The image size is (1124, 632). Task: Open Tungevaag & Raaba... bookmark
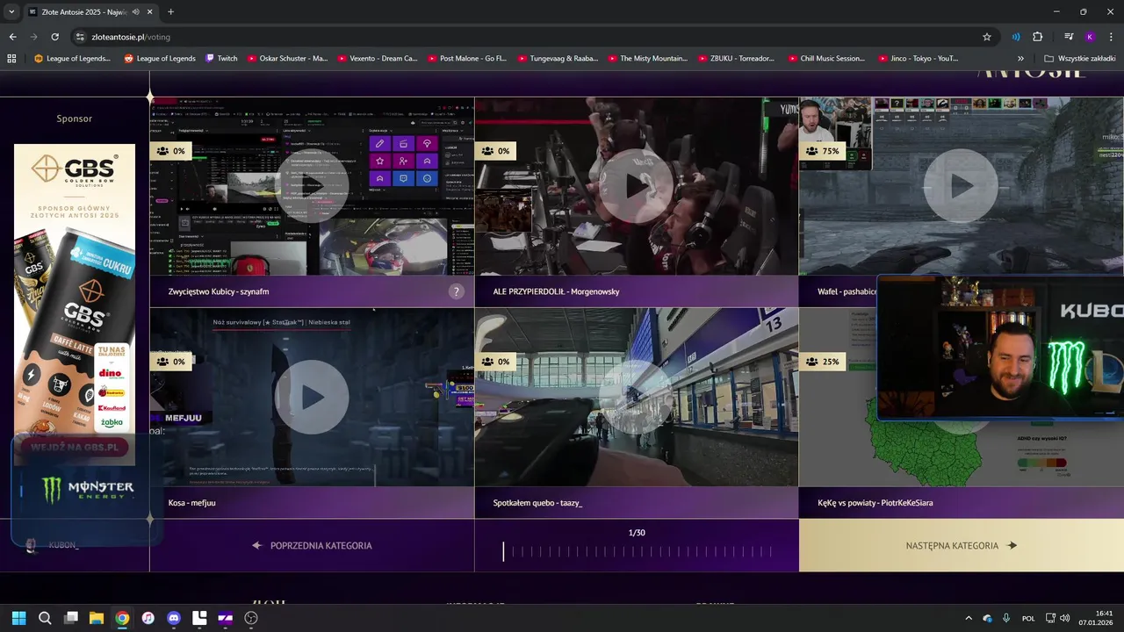(558, 59)
